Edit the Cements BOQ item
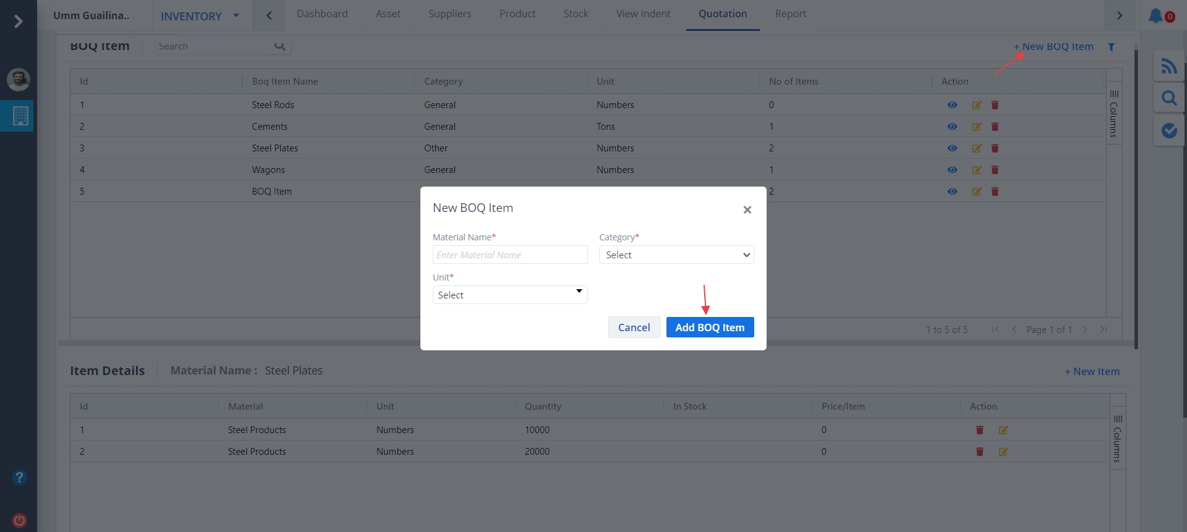 976,127
